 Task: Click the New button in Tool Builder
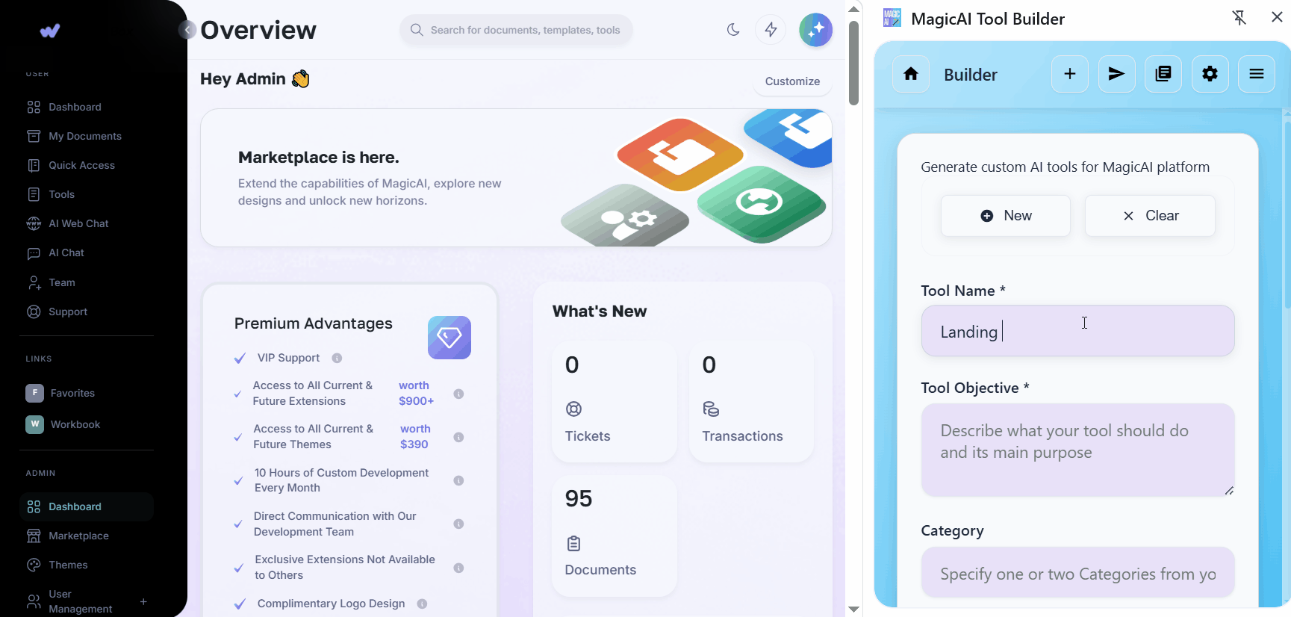[1006, 216]
